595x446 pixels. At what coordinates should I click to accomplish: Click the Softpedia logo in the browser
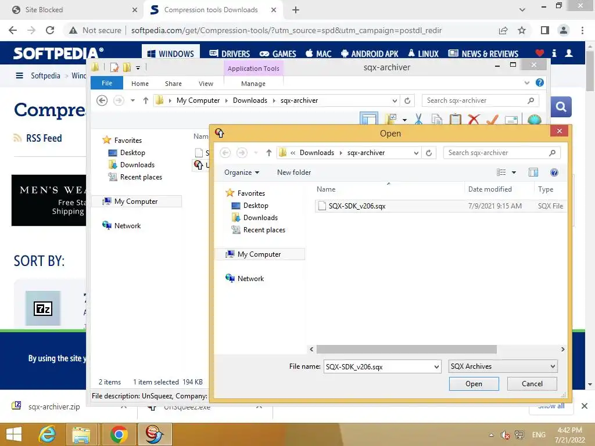click(59, 53)
